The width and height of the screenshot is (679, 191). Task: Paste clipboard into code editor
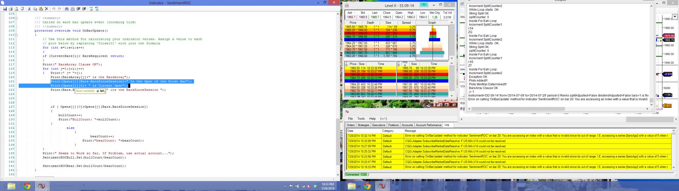coord(41,9)
